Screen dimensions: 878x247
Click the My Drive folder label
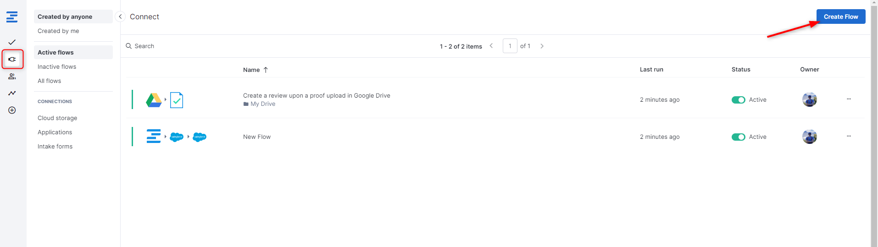pos(263,104)
